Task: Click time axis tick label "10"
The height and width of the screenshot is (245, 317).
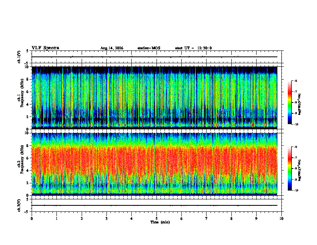Action: (281, 219)
